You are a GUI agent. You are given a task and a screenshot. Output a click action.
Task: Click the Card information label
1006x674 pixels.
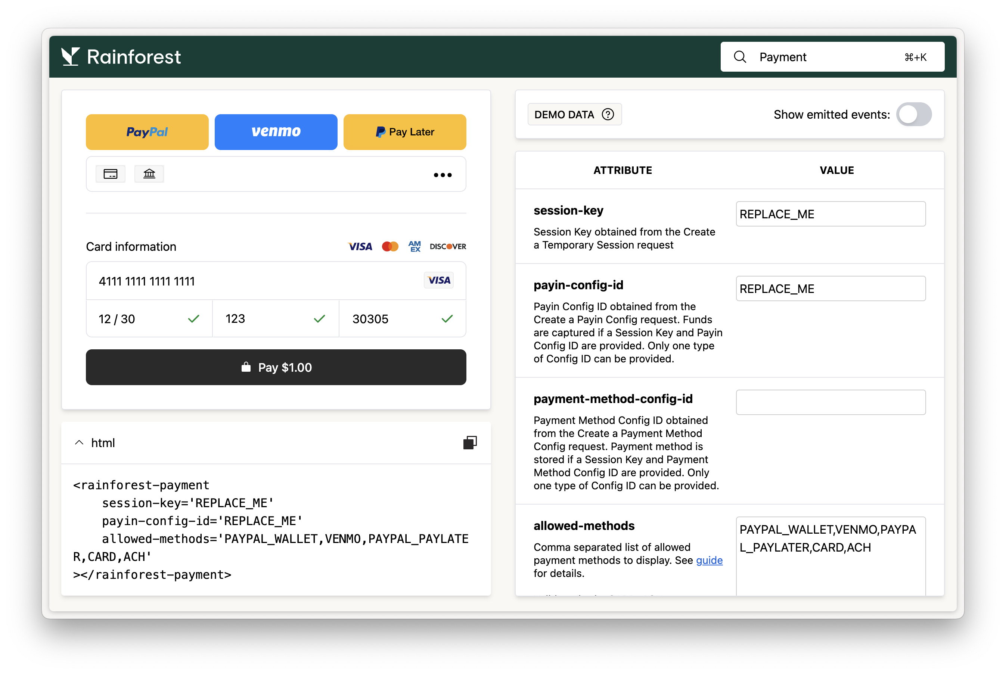pyautogui.click(x=131, y=246)
